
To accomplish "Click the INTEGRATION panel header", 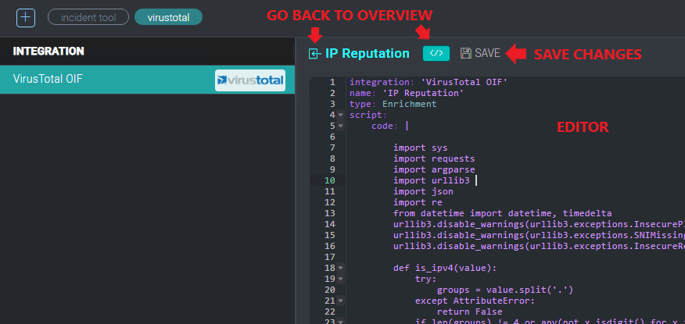I will tap(48, 52).
